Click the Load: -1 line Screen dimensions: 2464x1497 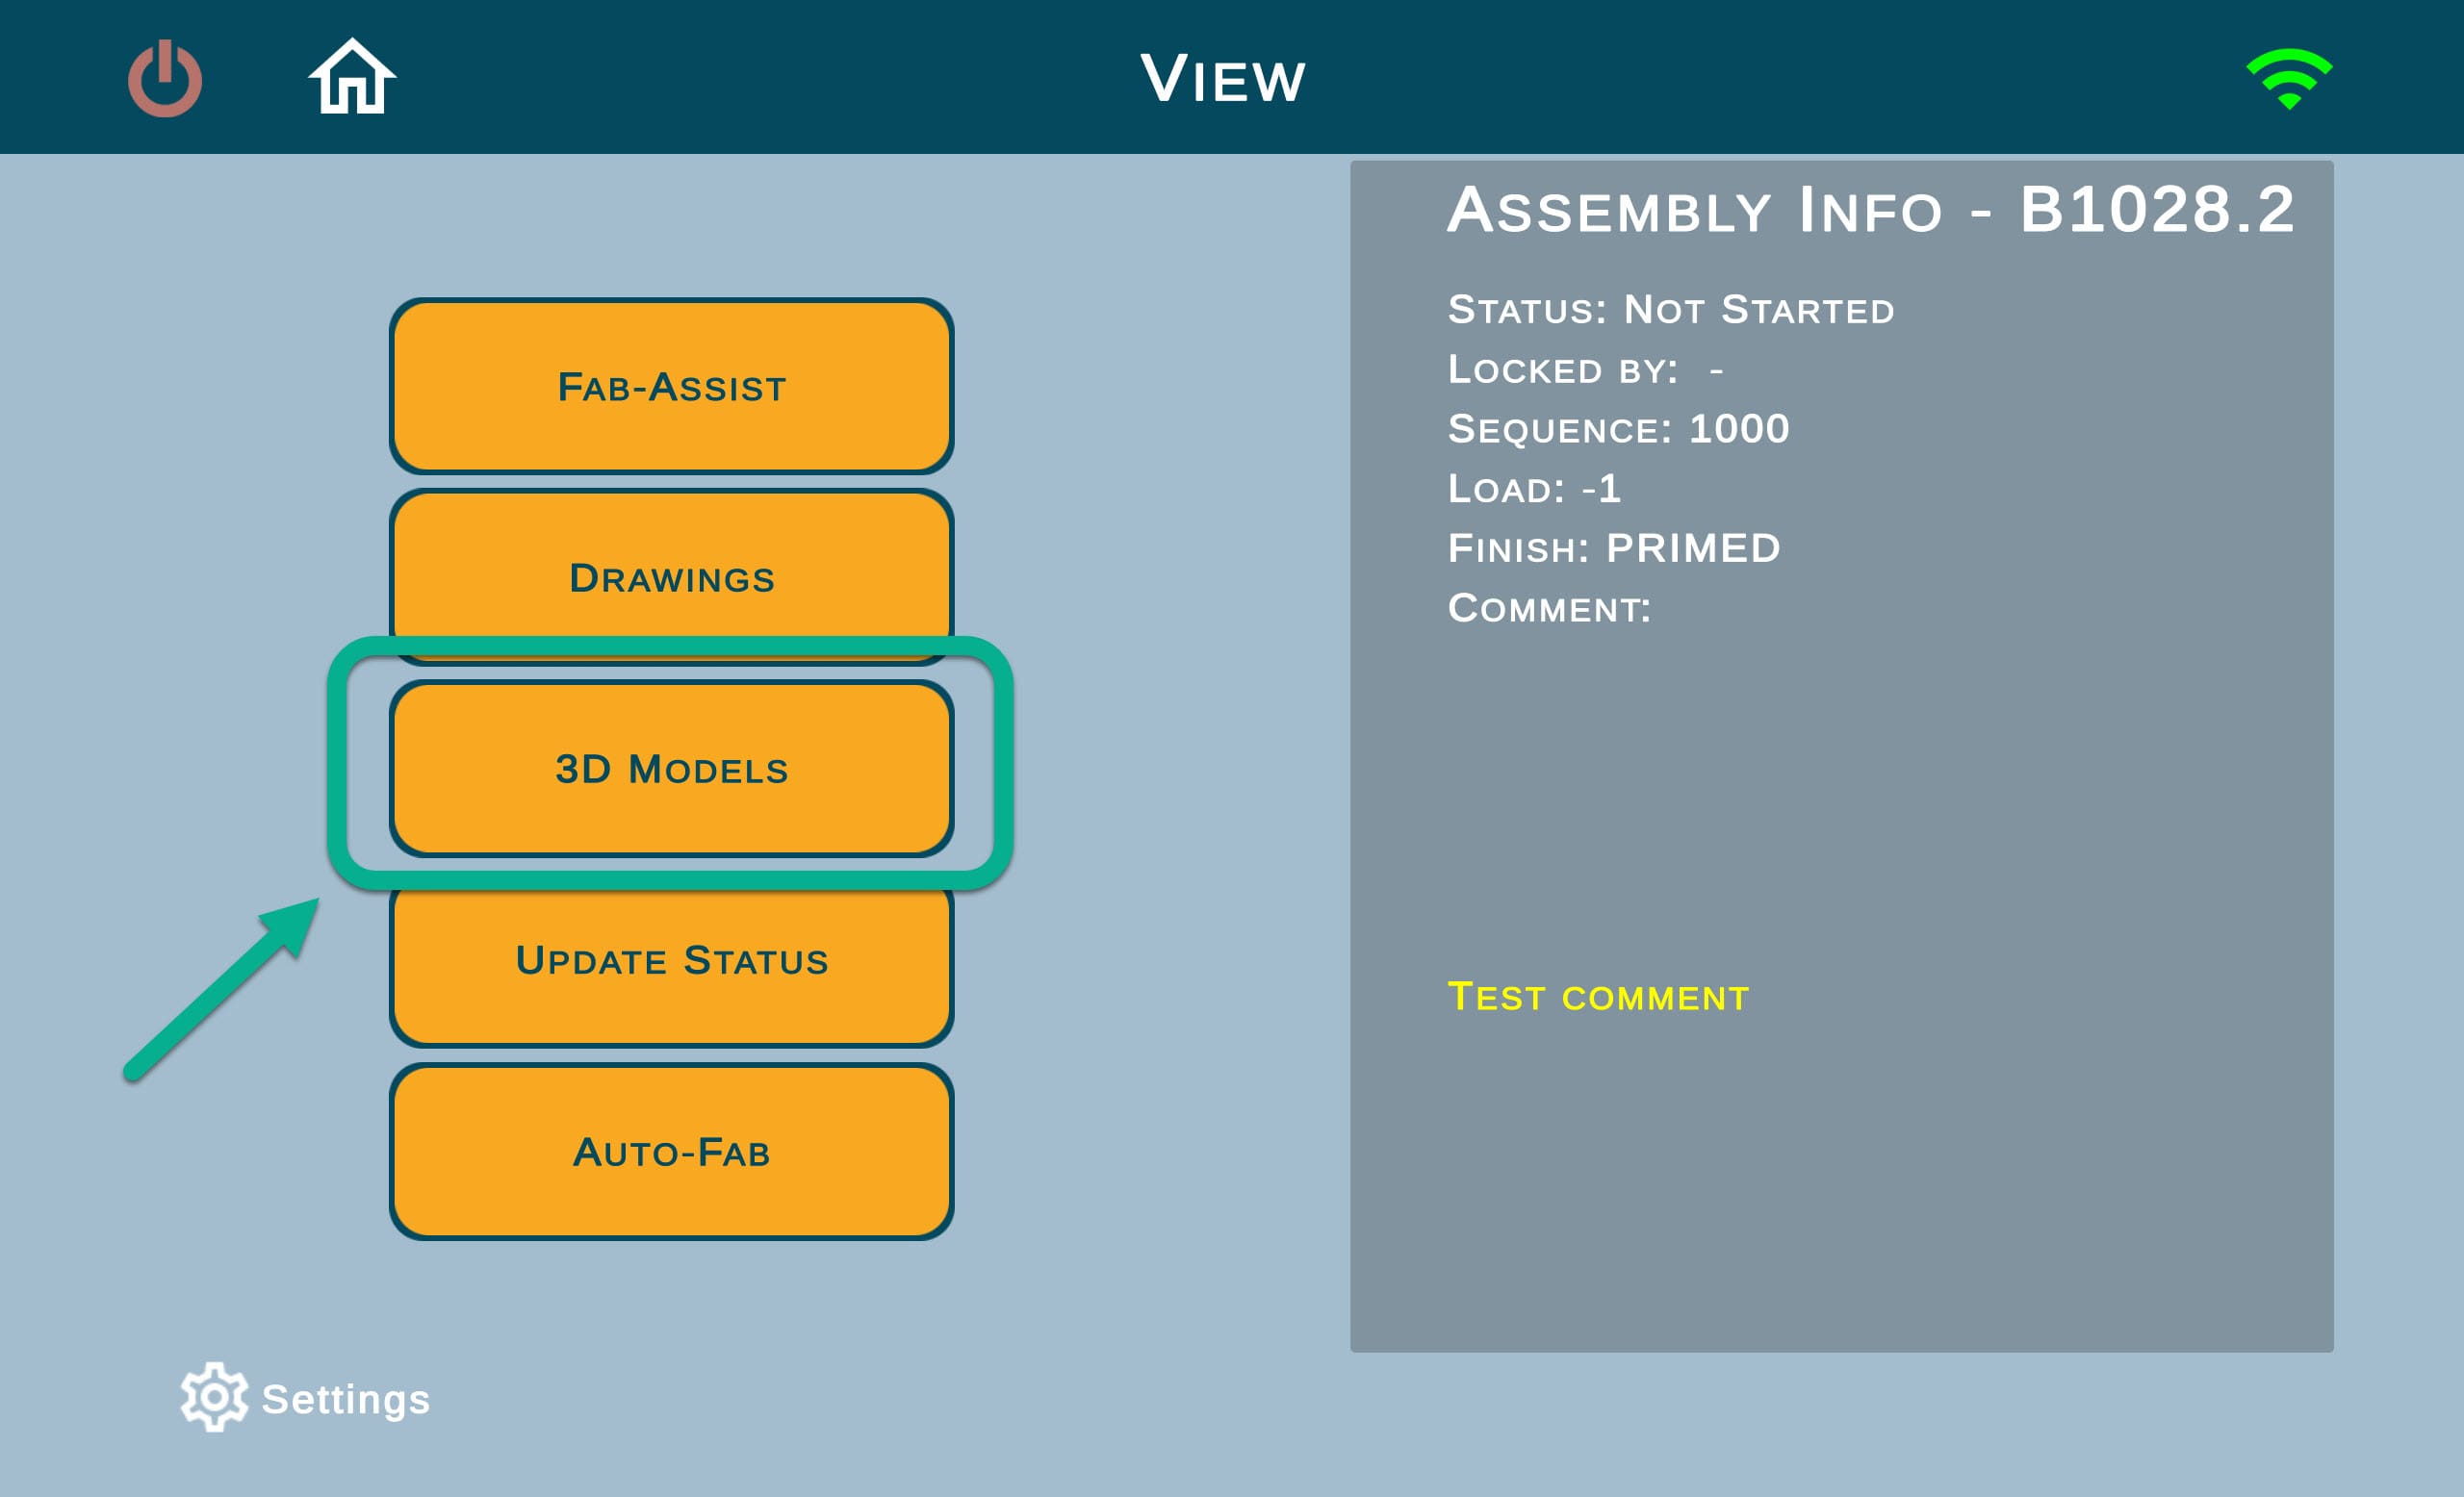(x=1533, y=489)
